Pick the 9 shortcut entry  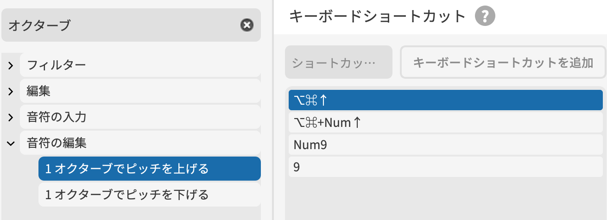coord(445,167)
